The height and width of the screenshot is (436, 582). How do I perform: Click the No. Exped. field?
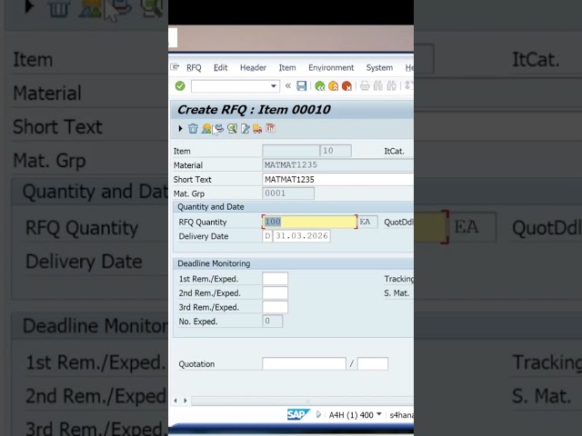(273, 321)
